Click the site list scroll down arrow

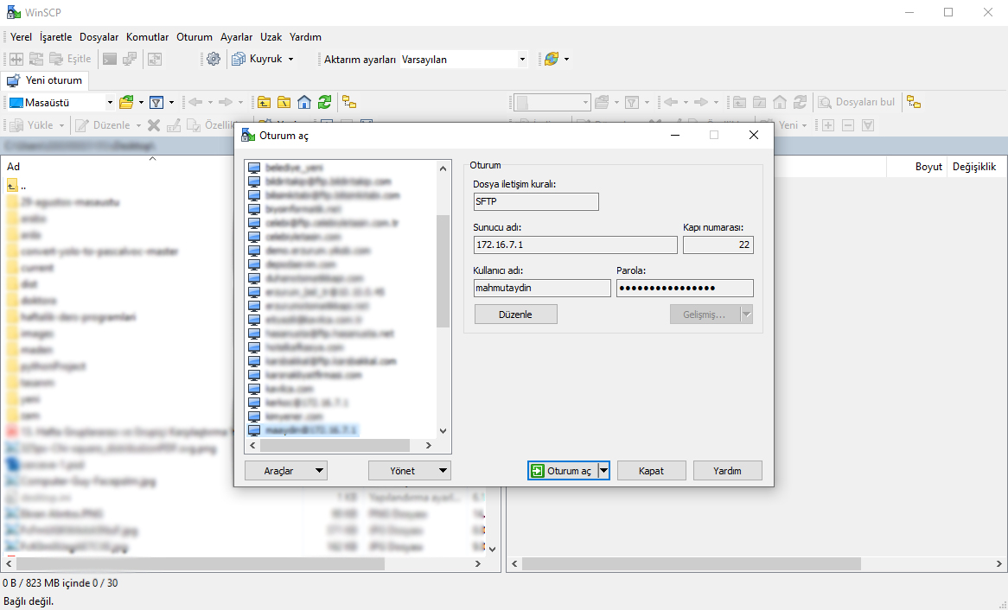(x=443, y=431)
